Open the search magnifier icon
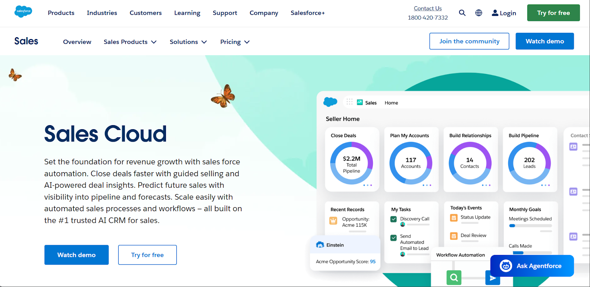 click(462, 13)
